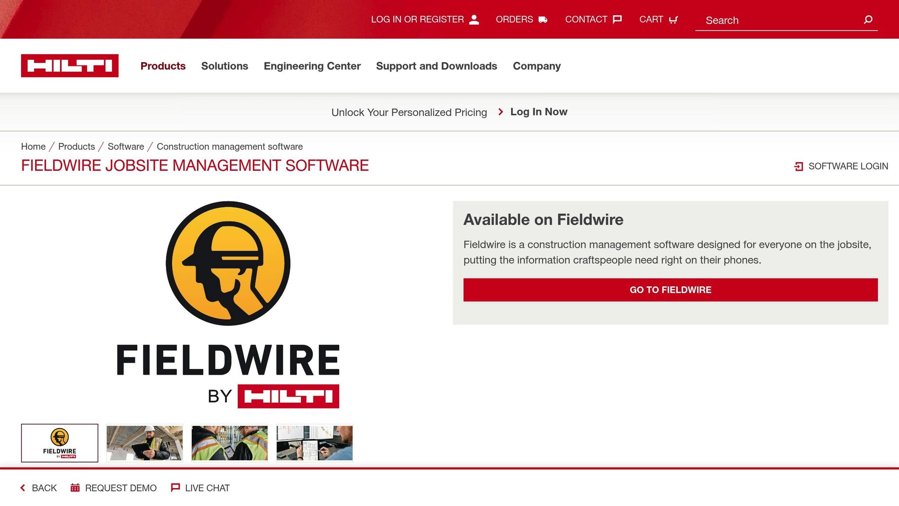
Task: Click the software login arrow icon
Action: 799,166
